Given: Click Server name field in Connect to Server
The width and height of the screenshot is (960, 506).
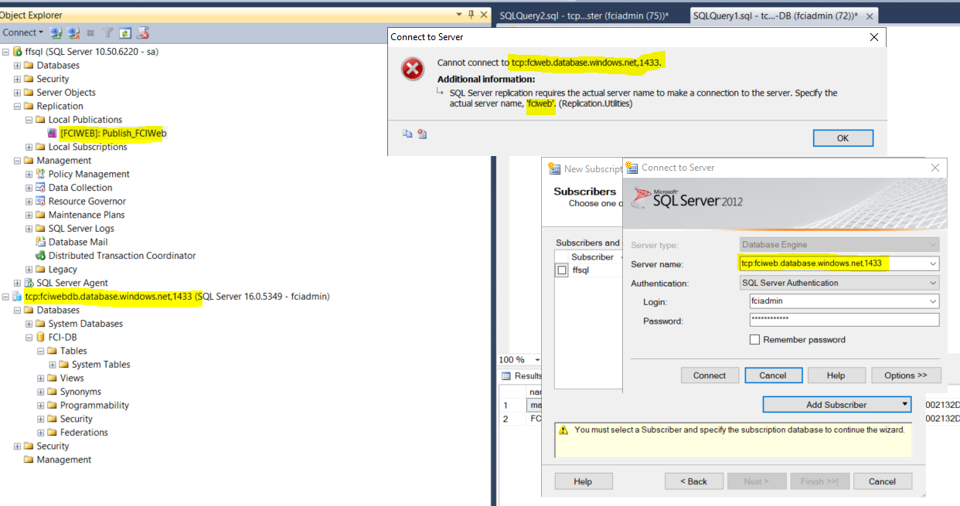Looking at the screenshot, I should point(839,263).
